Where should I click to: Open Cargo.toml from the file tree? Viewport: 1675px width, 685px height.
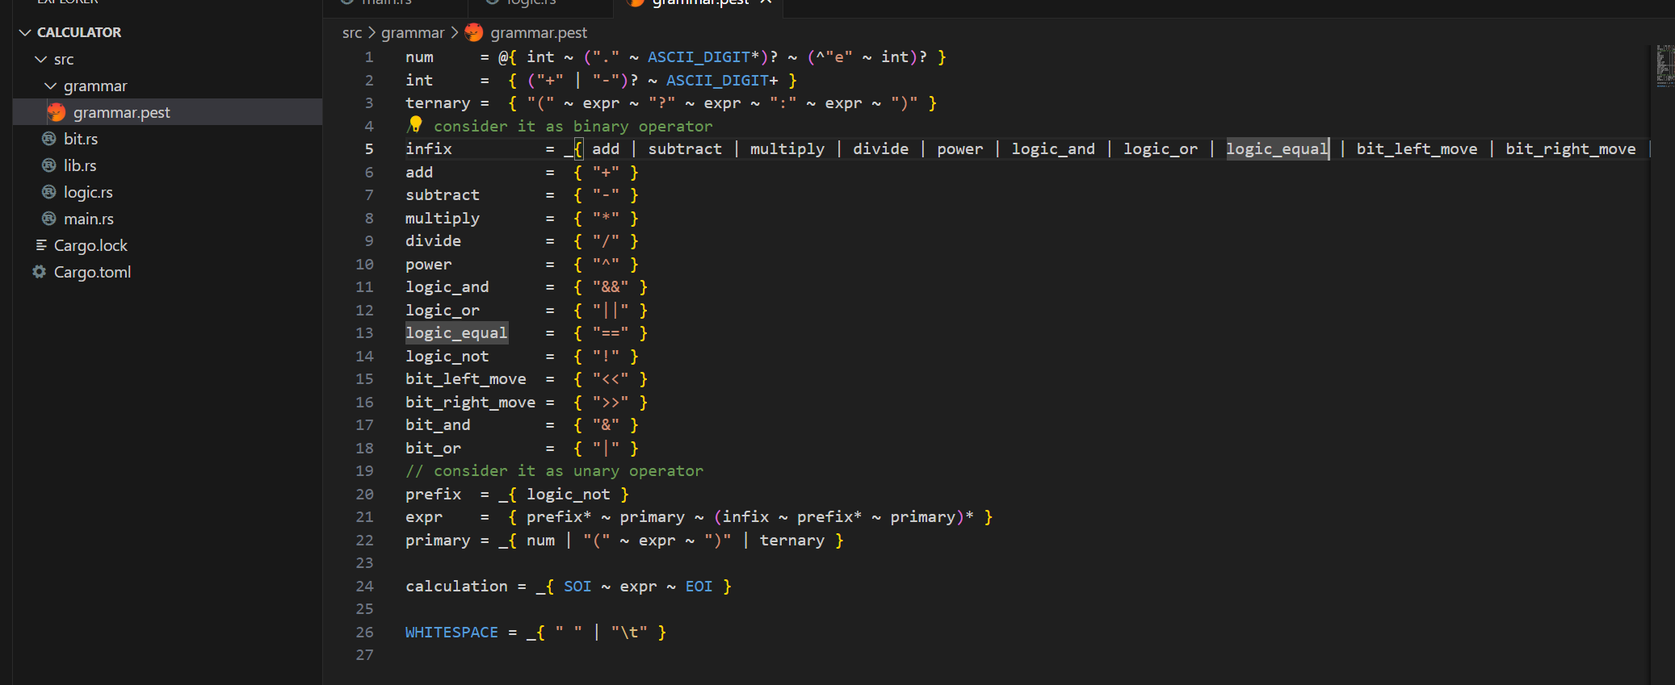[92, 272]
